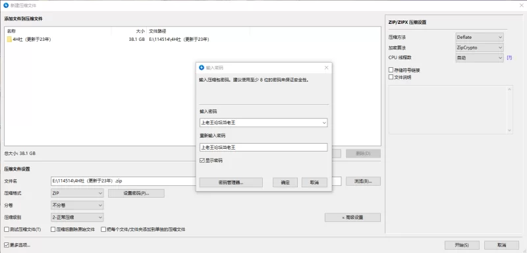Click the 重新输入密码 input field

coord(263,147)
